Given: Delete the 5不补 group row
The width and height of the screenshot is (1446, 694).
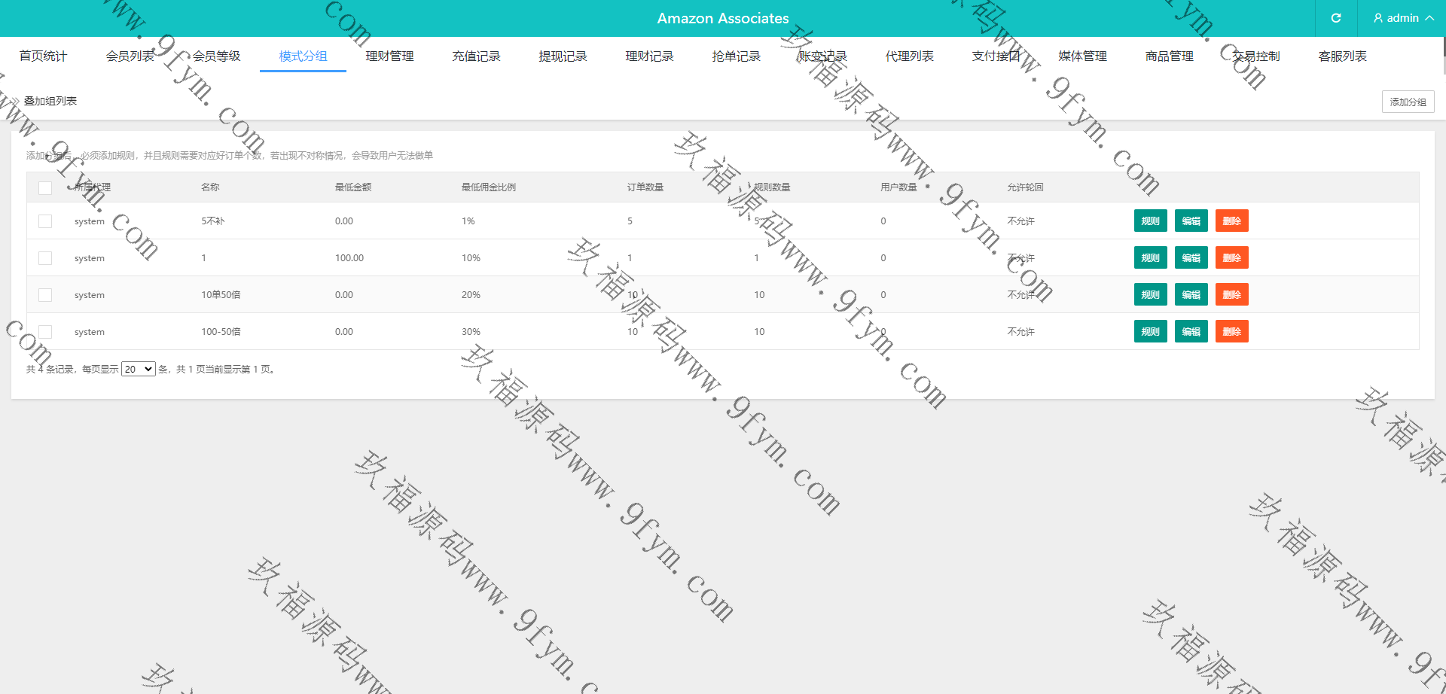Looking at the screenshot, I should (x=1231, y=221).
